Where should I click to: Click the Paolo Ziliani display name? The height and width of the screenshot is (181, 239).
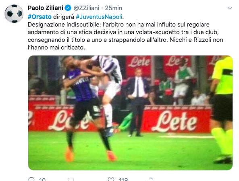tap(46, 8)
